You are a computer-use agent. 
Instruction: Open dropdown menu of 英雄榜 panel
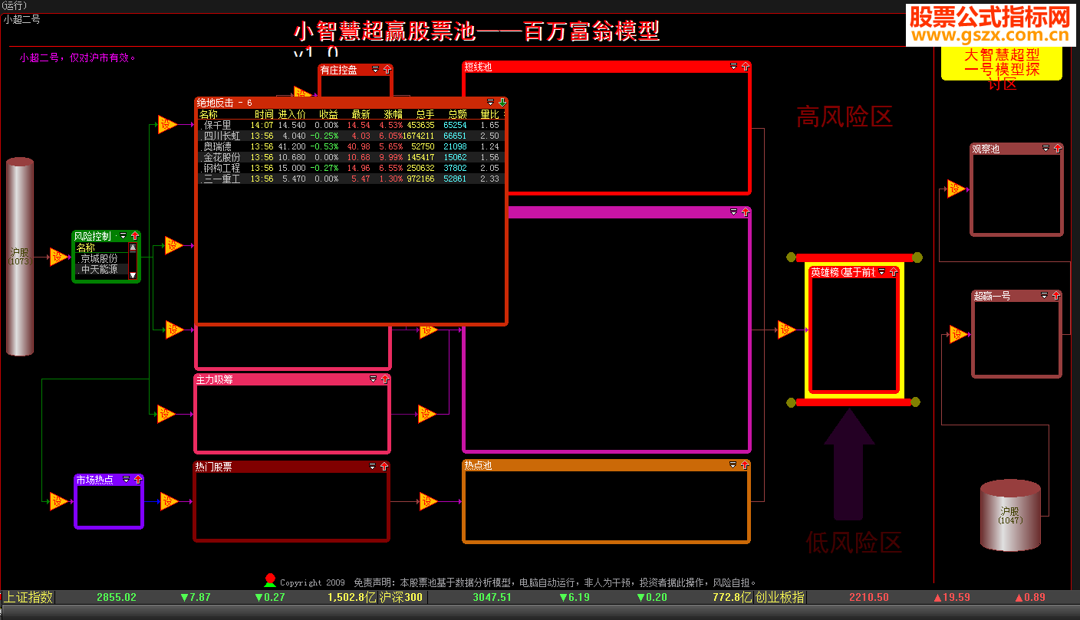pos(882,272)
